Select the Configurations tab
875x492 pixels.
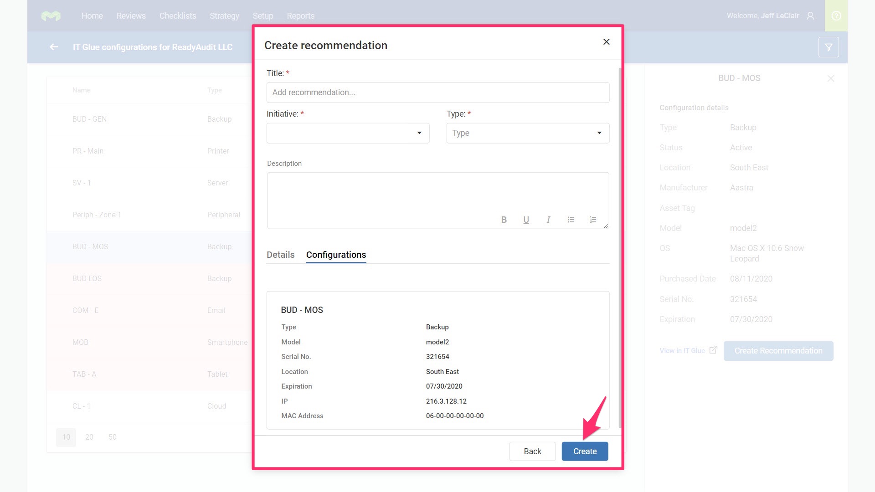[336, 255]
